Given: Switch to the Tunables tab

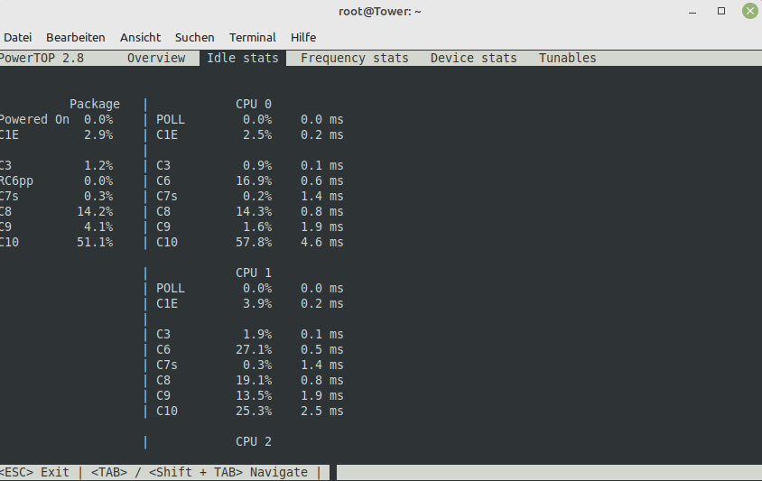Looking at the screenshot, I should tap(567, 59).
